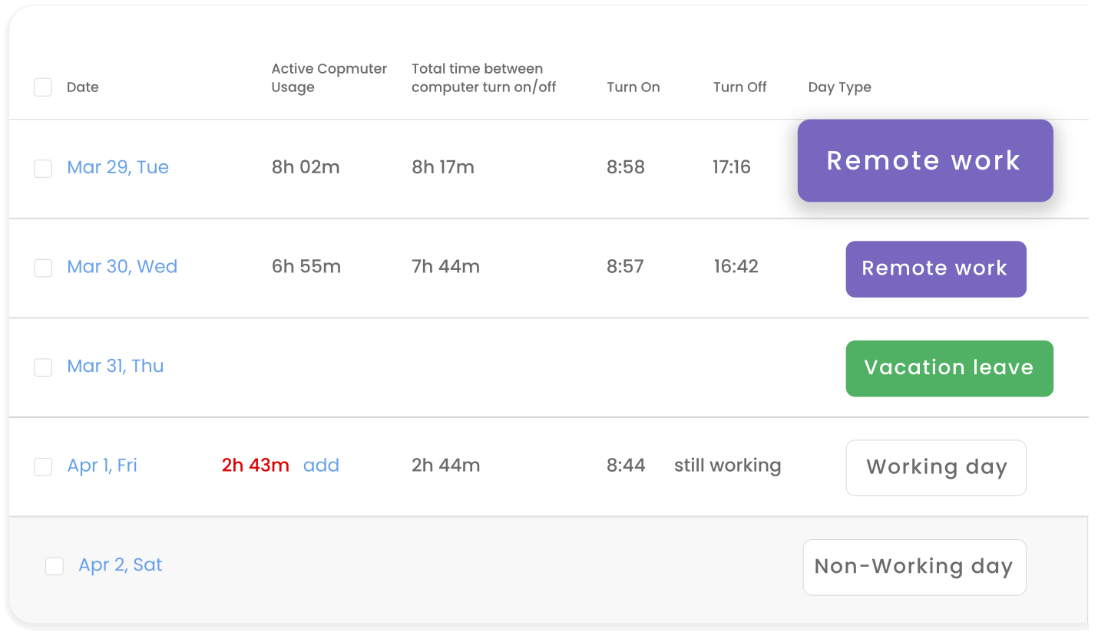
Task: Open the Apr 1, Fri date link
Action: pos(102,466)
